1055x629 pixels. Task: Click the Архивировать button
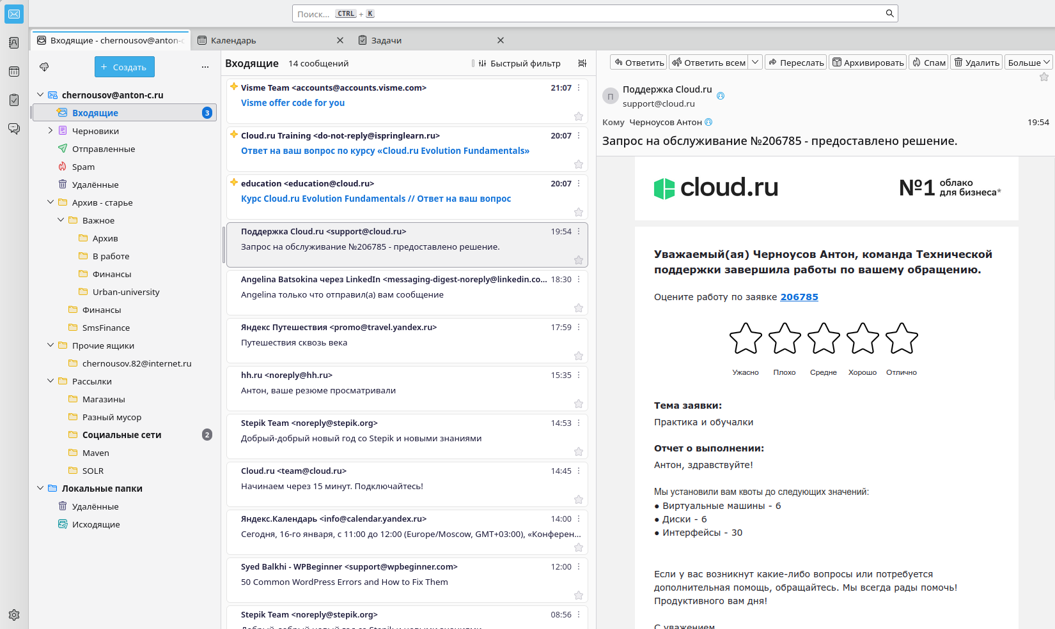pyautogui.click(x=868, y=62)
